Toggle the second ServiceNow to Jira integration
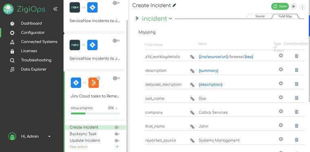Screen dimensions: 310x152 coord(116,40)
